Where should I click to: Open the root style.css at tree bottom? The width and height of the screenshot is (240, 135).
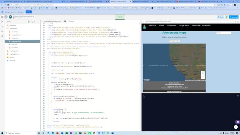click(x=12, y=60)
